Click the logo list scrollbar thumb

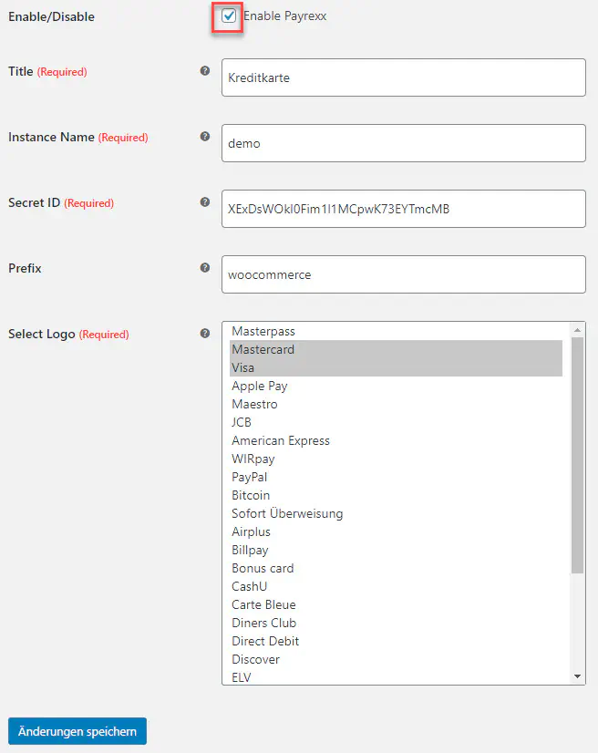pos(577,451)
